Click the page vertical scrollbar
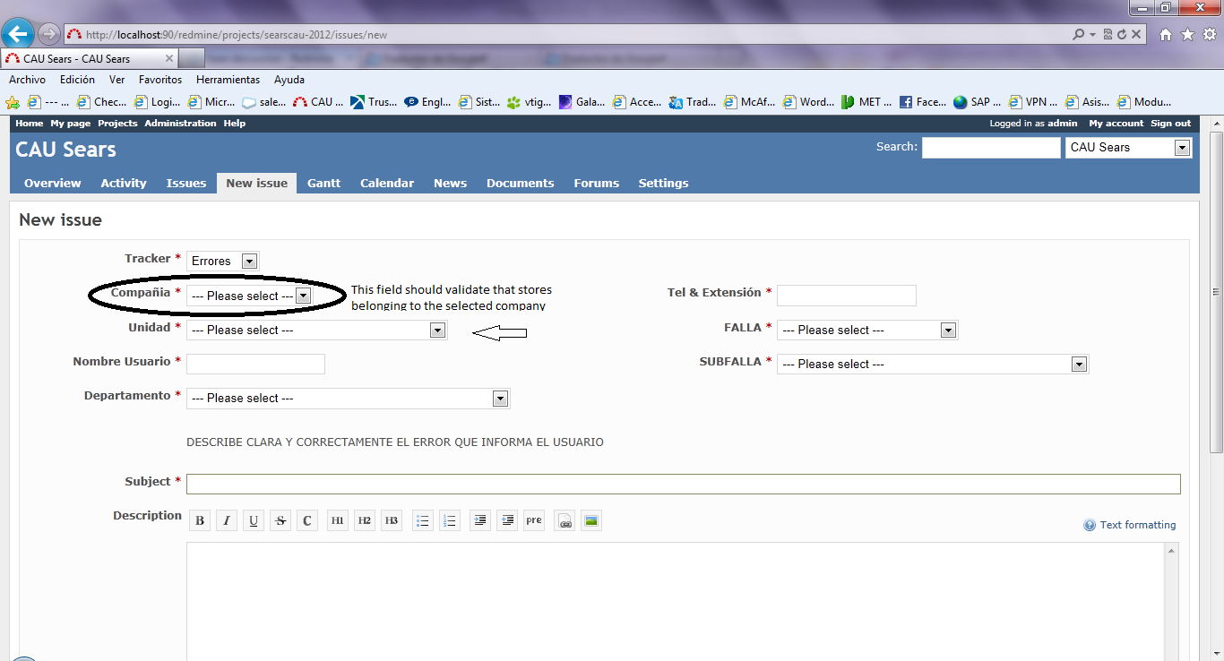This screenshot has height=661, width=1224. pos(1216,293)
